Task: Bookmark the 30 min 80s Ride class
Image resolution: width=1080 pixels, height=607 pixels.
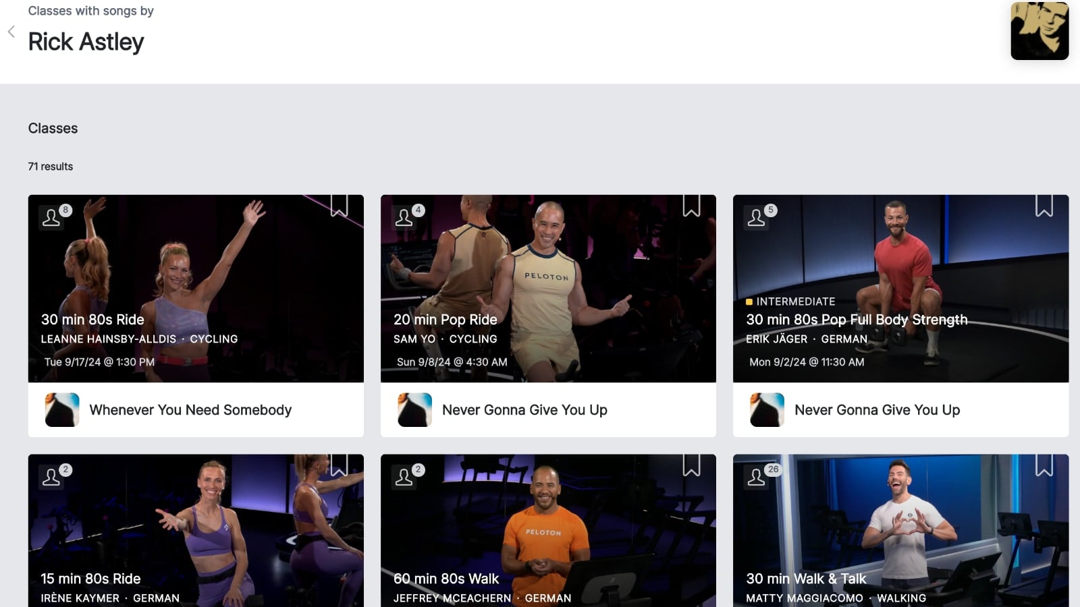Action: pyautogui.click(x=339, y=206)
